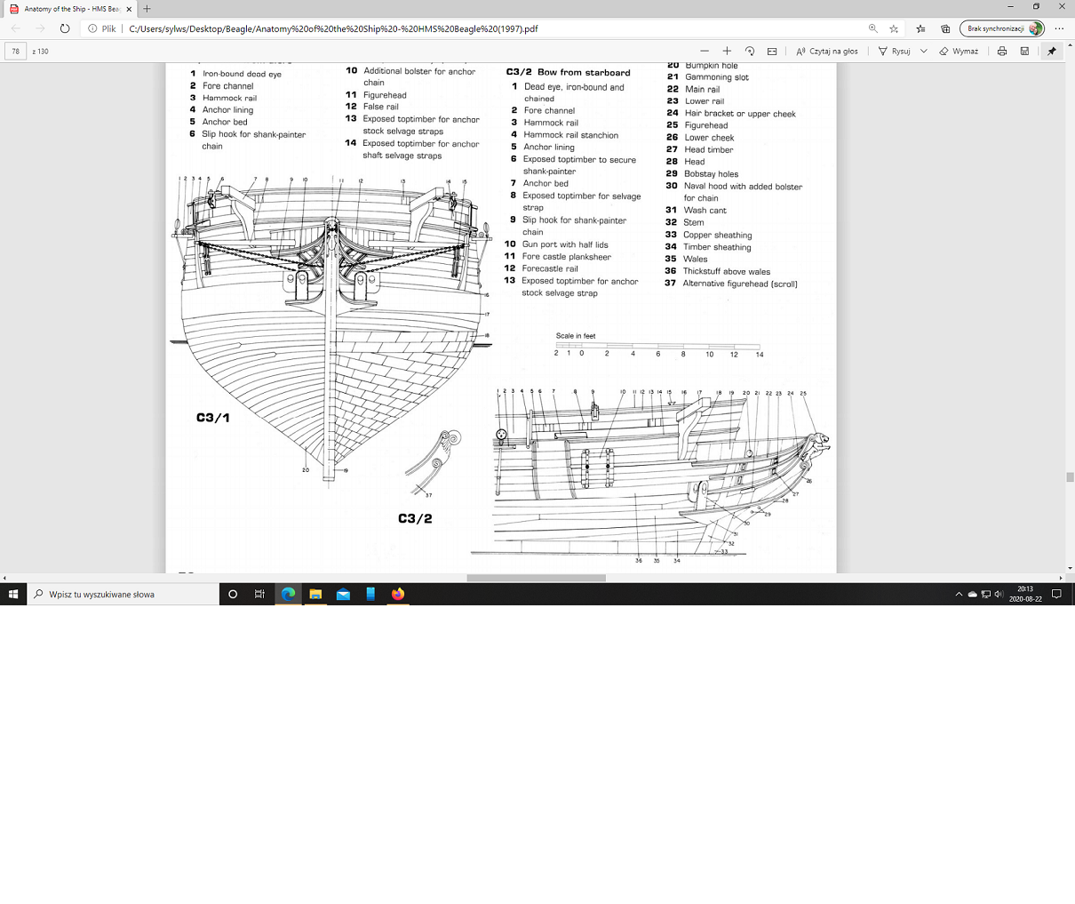This screenshot has height=904, width=1075.
Task: Click the fit to page icon
Action: coord(772,52)
